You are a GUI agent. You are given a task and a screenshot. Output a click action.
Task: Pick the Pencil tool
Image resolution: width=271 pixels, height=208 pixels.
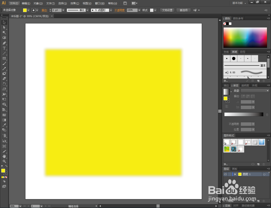(4, 69)
